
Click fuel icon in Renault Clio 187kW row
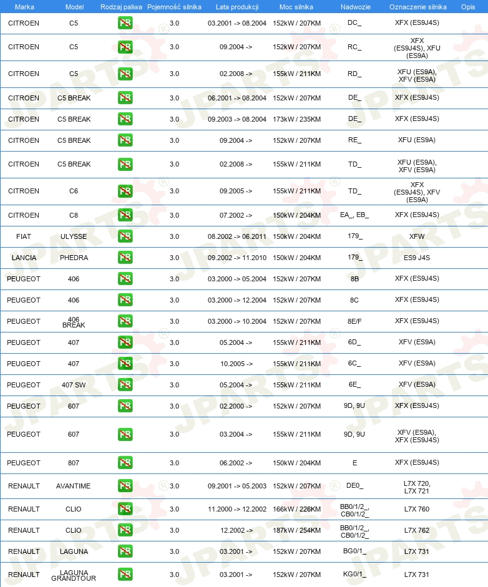(125, 530)
